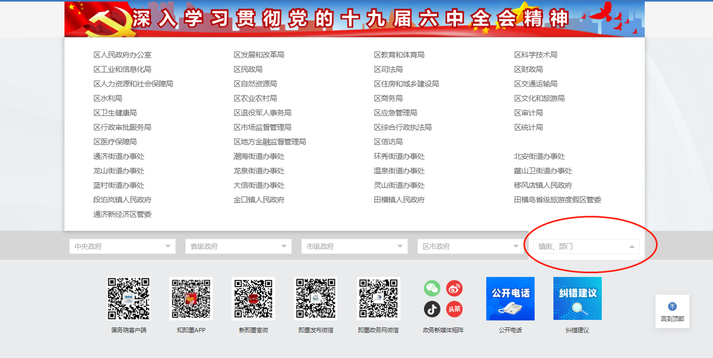Image resolution: width=713 pixels, height=358 pixels.
Task: Open the 区教育和体育局 link
Action: click(x=399, y=55)
